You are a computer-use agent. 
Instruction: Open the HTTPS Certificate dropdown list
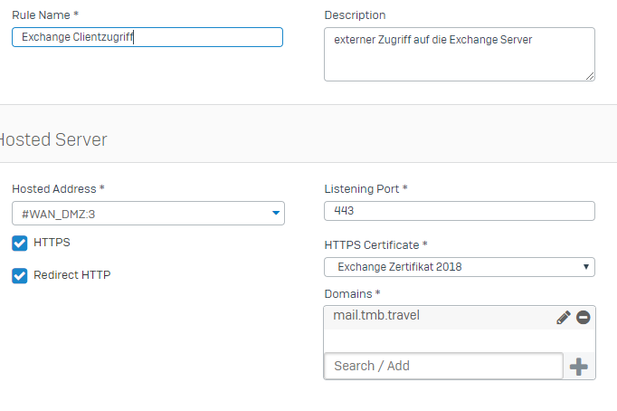[460, 267]
